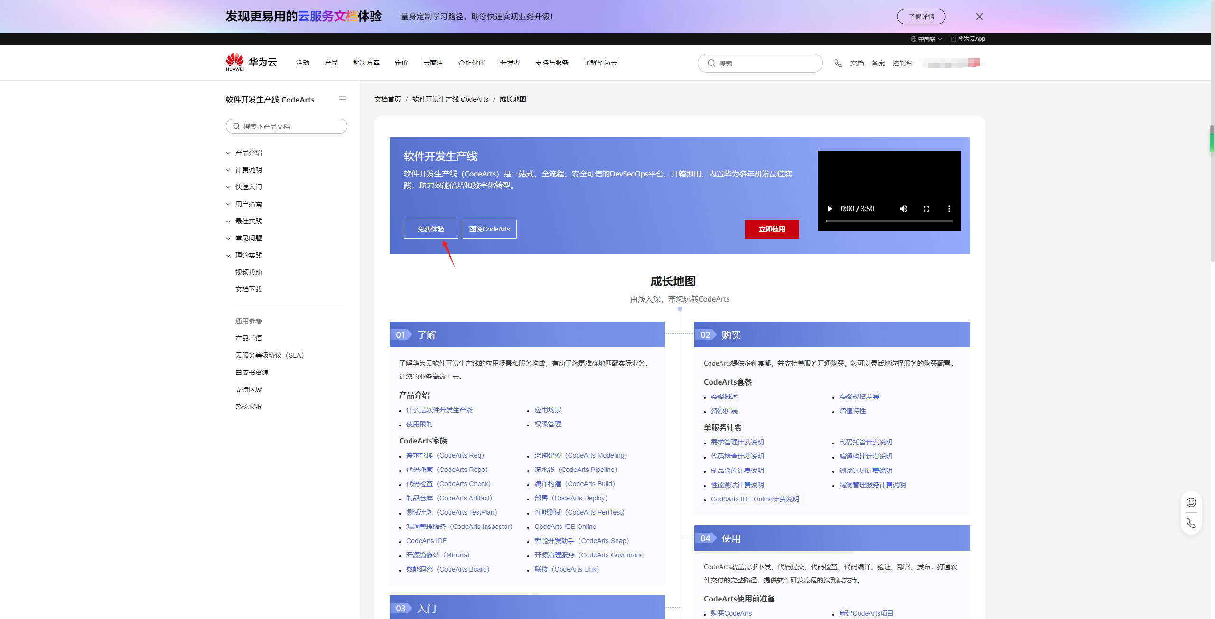Click the 免费体验 button
Viewport: 1215px width, 619px height.
tap(430, 229)
